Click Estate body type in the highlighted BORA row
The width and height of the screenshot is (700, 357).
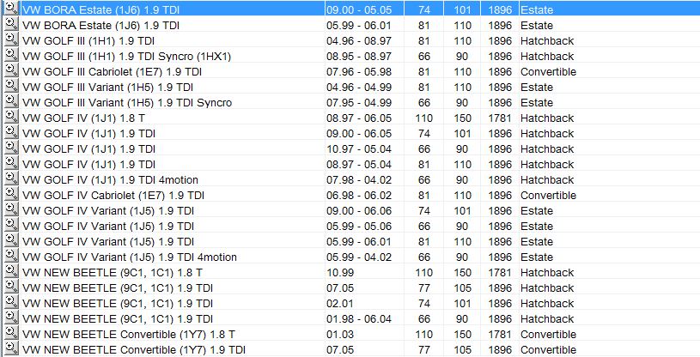(537, 9)
